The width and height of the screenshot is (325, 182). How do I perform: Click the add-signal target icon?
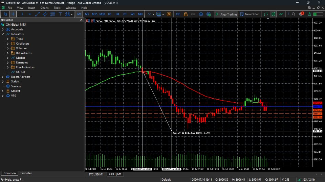(209, 14)
